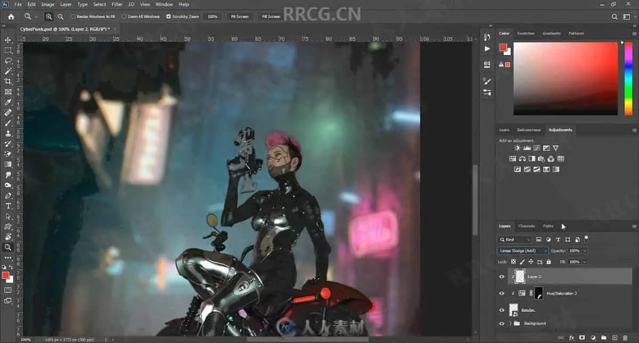Toggle layer filtering switch on

tap(586, 238)
